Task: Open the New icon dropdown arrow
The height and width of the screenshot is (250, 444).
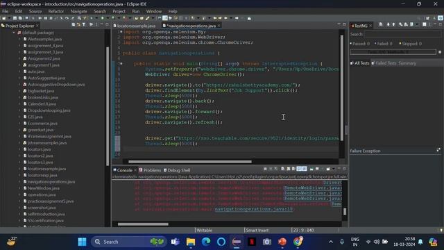Action: pyautogui.click(x=9, y=18)
